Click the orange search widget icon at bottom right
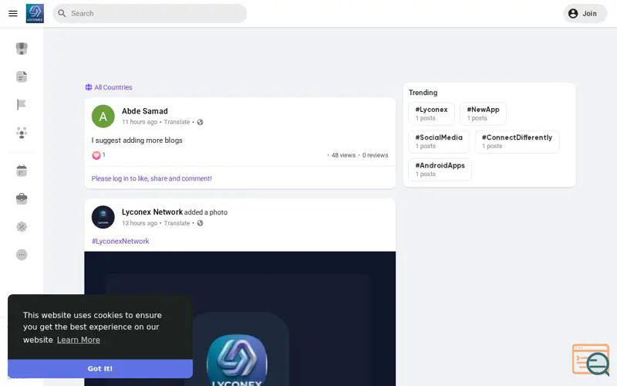 pos(591,359)
